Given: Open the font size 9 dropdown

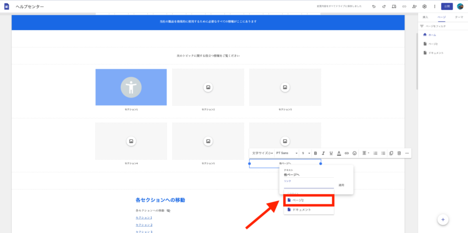Looking at the screenshot, I should (x=306, y=153).
